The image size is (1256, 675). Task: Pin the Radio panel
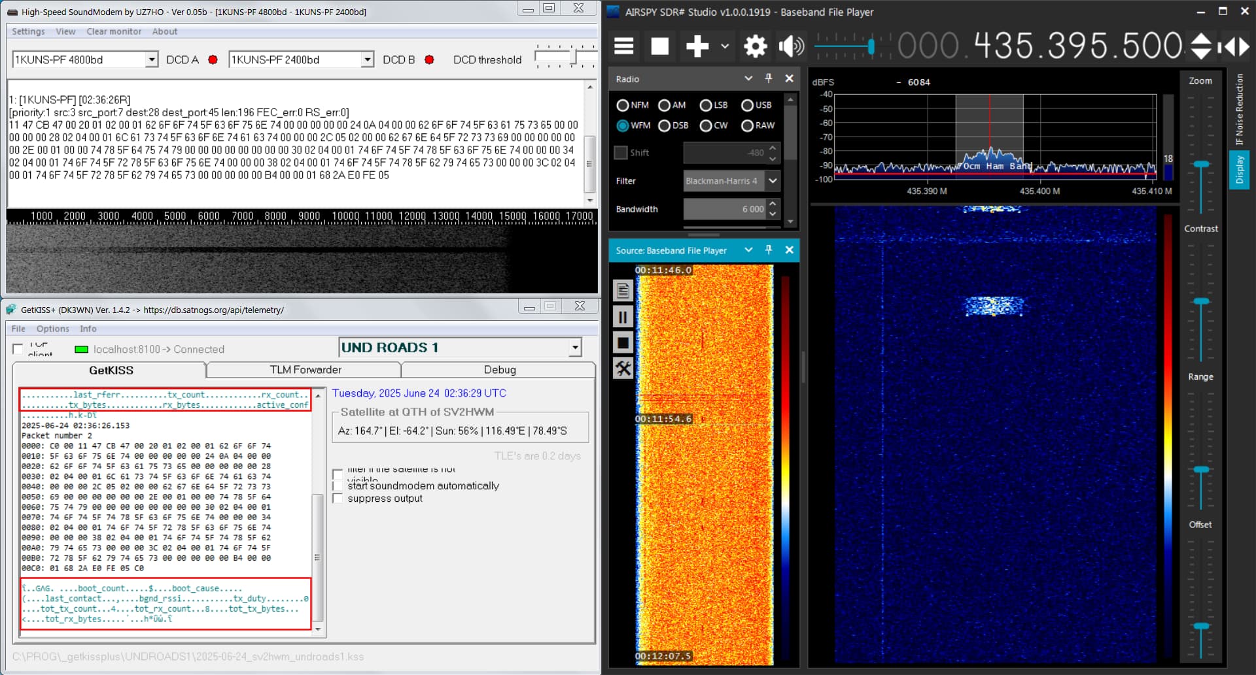(x=769, y=78)
